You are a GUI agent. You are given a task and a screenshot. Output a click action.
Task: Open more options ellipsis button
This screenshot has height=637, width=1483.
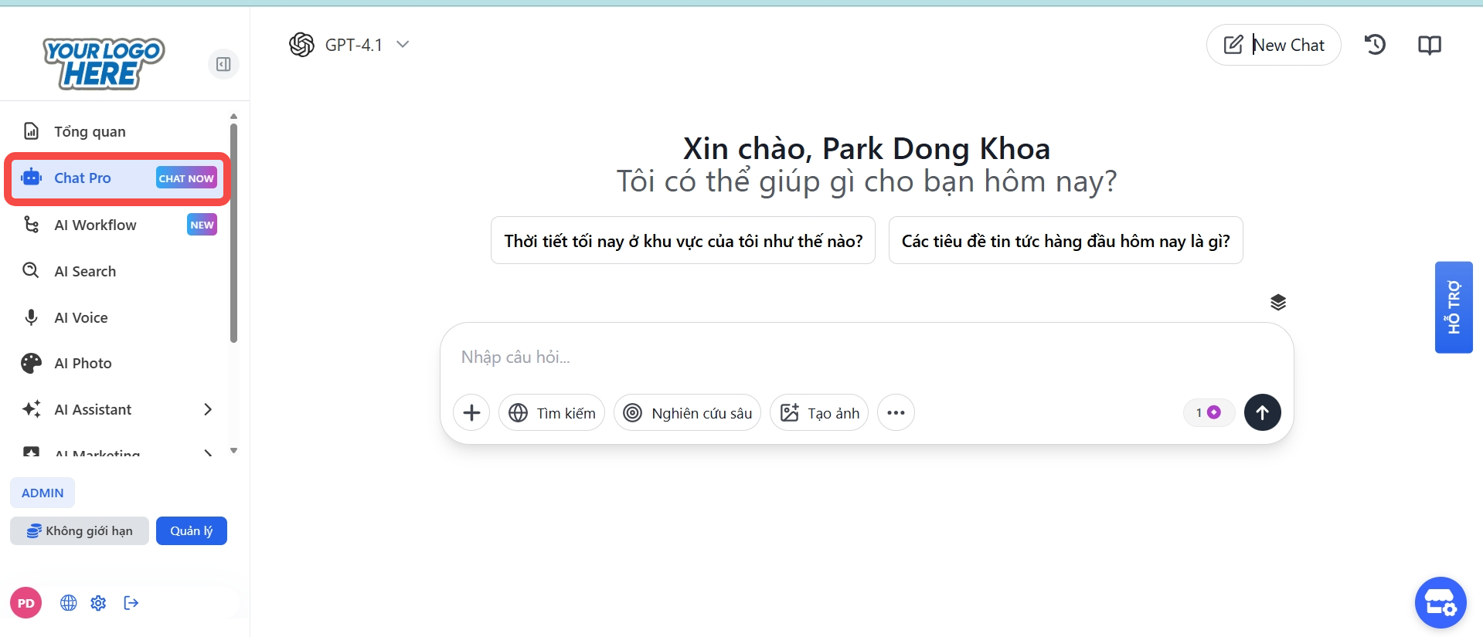896,413
